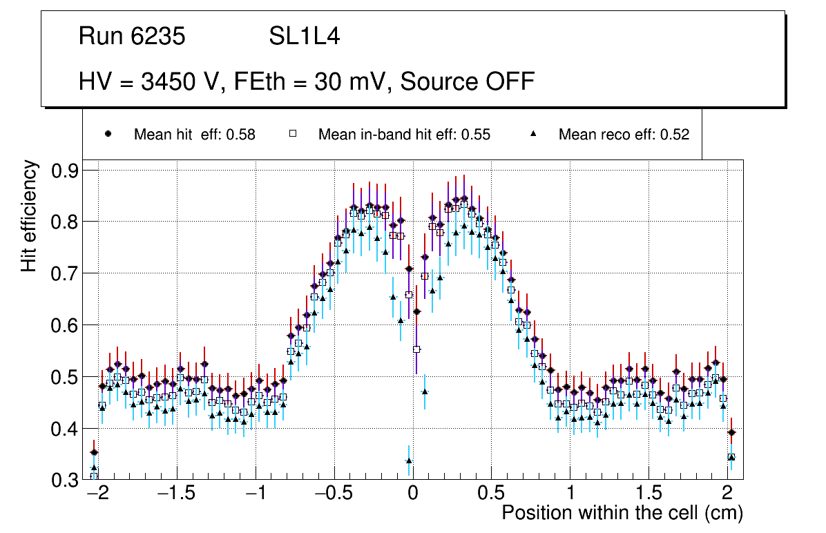The height and width of the screenshot is (533, 826).
Task: Click the open square legend marker
Action: (292, 134)
